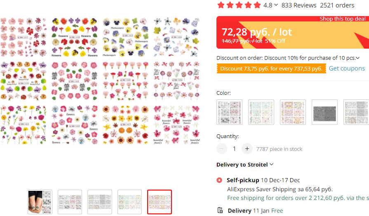Pick the dark gray fourth color swatch
The width and height of the screenshot is (369, 216).
click(324, 112)
